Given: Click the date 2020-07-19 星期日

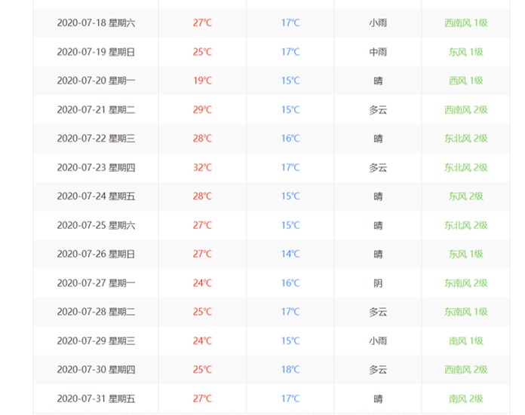Looking at the screenshot, I should click(96, 52).
